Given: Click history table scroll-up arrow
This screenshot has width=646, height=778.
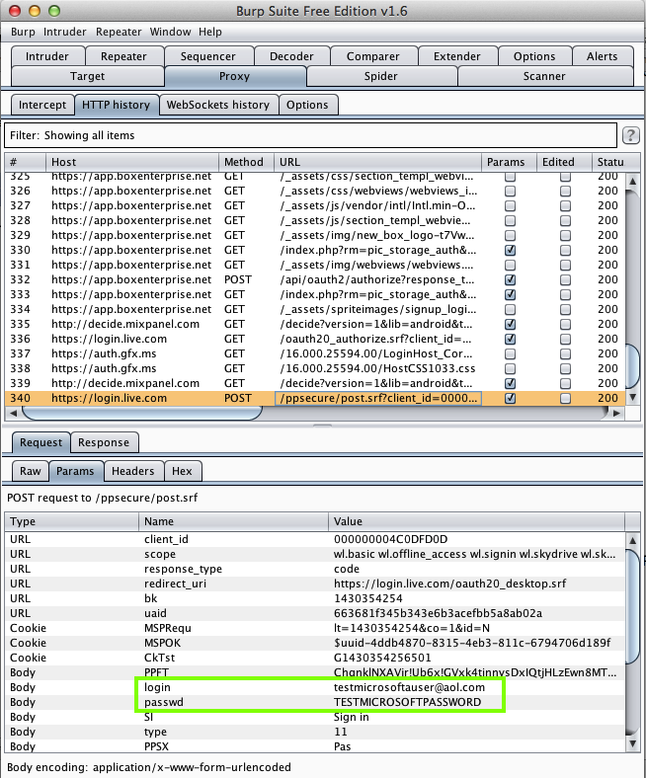Looking at the screenshot, I should 632,181.
